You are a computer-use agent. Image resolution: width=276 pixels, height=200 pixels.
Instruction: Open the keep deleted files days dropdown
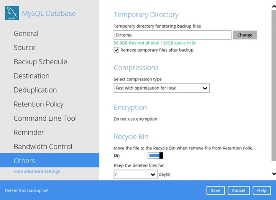point(135,174)
